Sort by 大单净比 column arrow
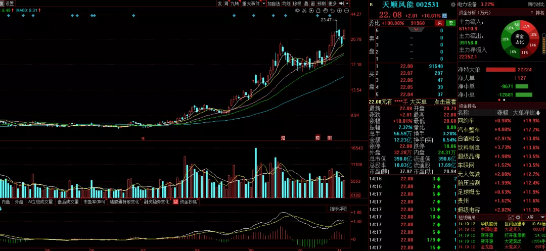The height and width of the screenshot is (251, 546). coord(538,113)
